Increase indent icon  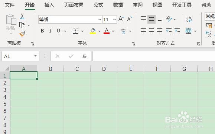point(177,31)
